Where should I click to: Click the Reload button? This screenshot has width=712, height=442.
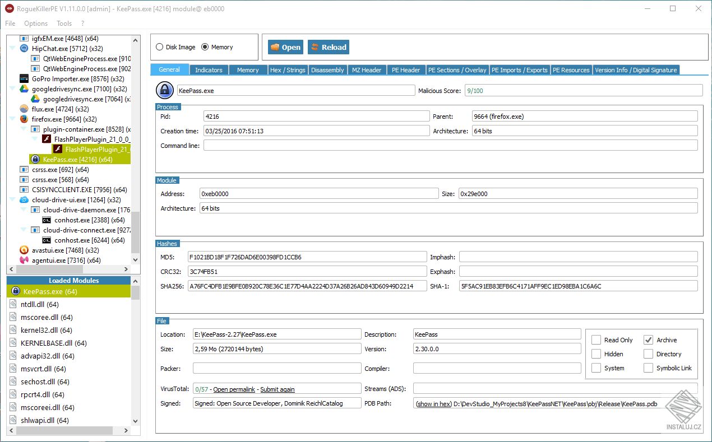coord(329,47)
